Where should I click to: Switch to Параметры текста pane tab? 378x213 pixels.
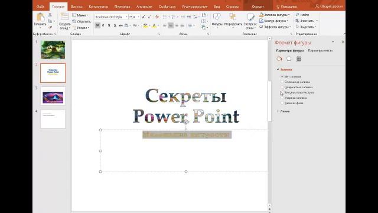pyautogui.click(x=320, y=50)
